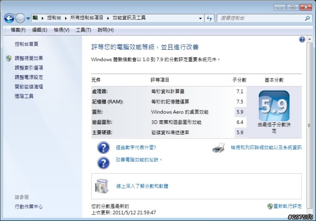Select the 主要硬碟 row label

[102, 133]
